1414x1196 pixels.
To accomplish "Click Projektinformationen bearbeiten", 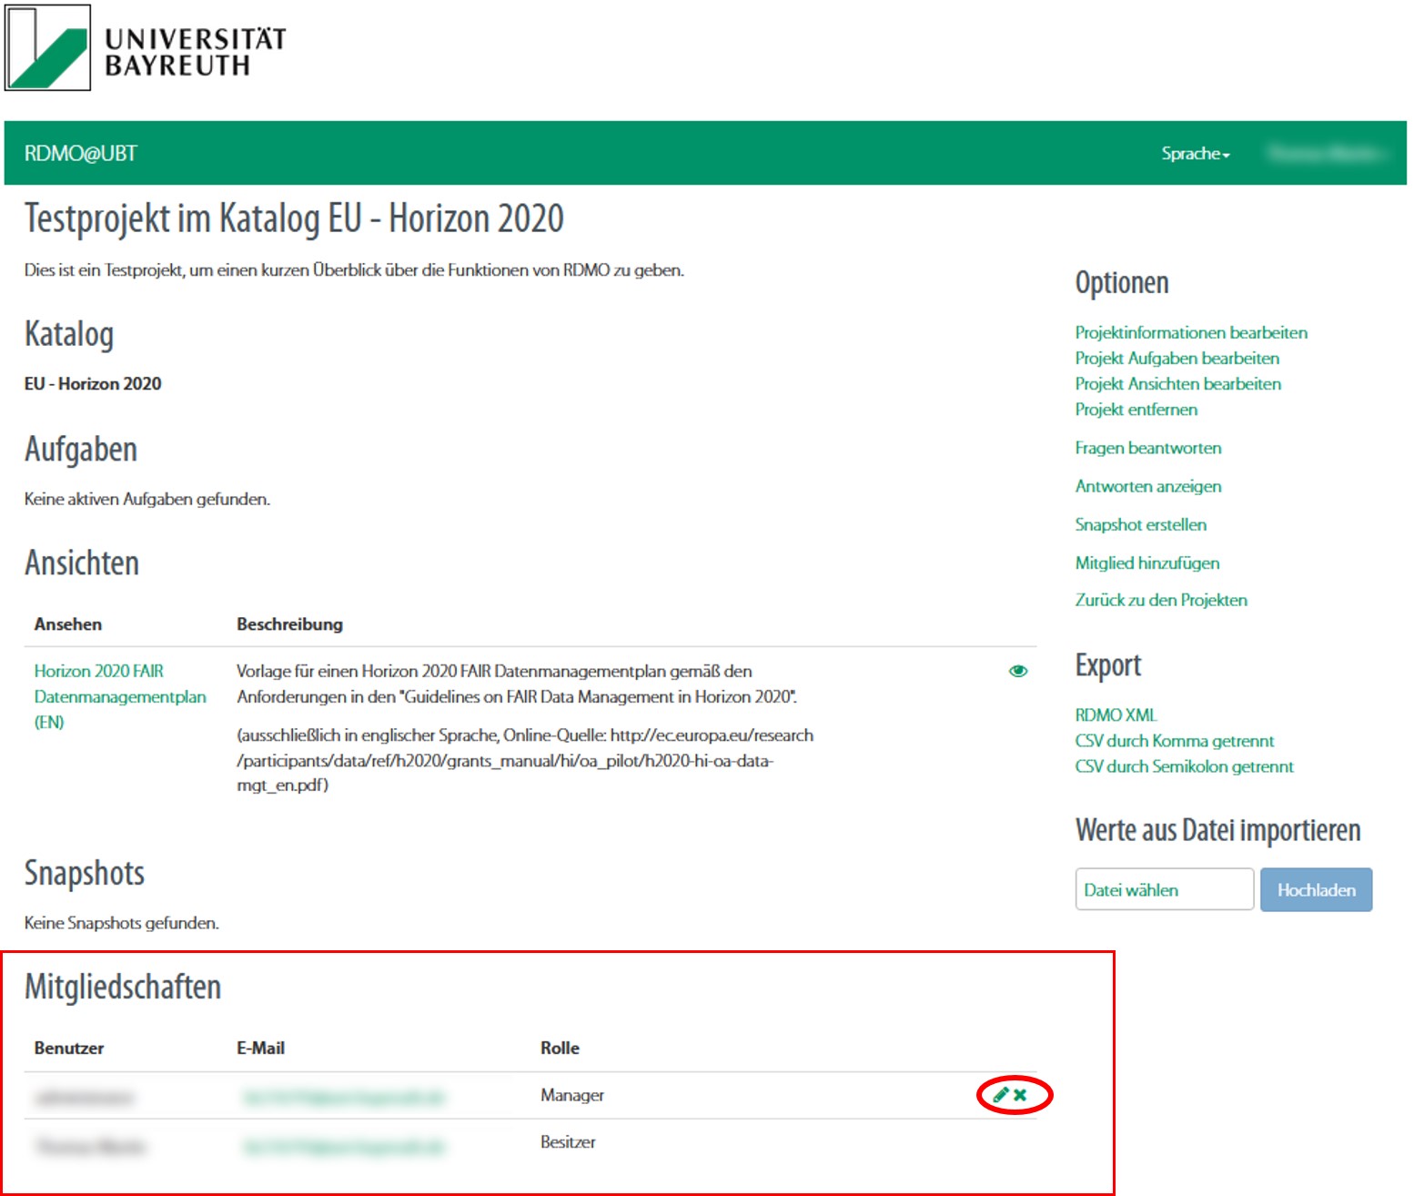I will tap(1190, 332).
